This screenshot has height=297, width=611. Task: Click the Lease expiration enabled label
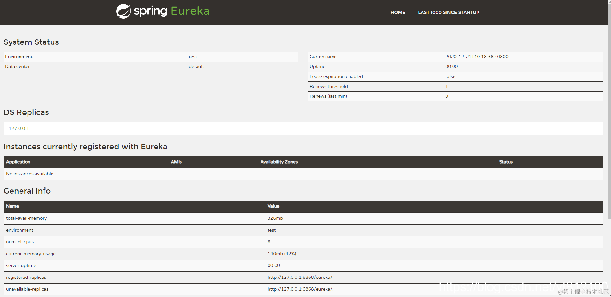(336, 76)
